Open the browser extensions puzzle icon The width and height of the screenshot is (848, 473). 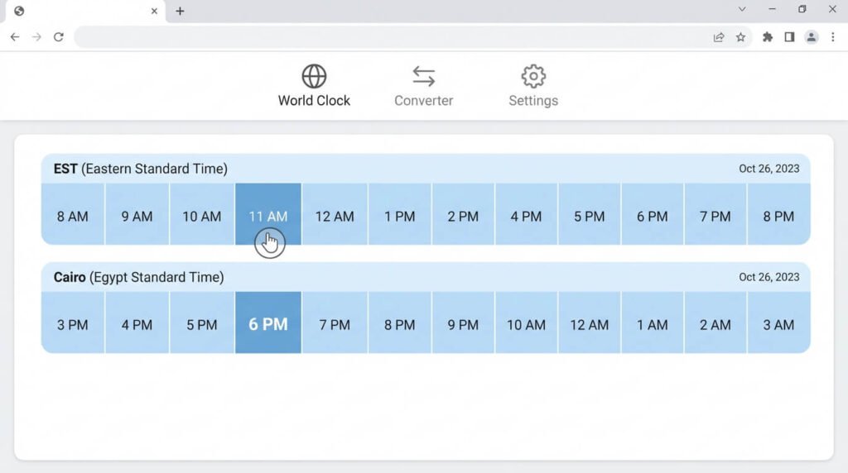tap(768, 37)
